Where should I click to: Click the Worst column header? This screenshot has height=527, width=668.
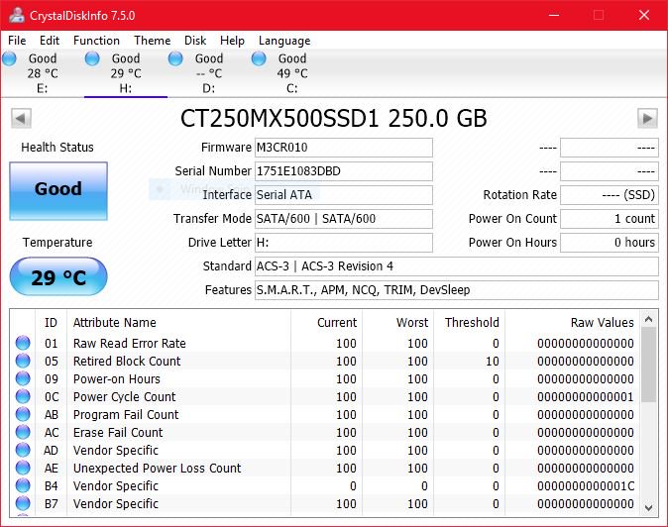pos(397,322)
